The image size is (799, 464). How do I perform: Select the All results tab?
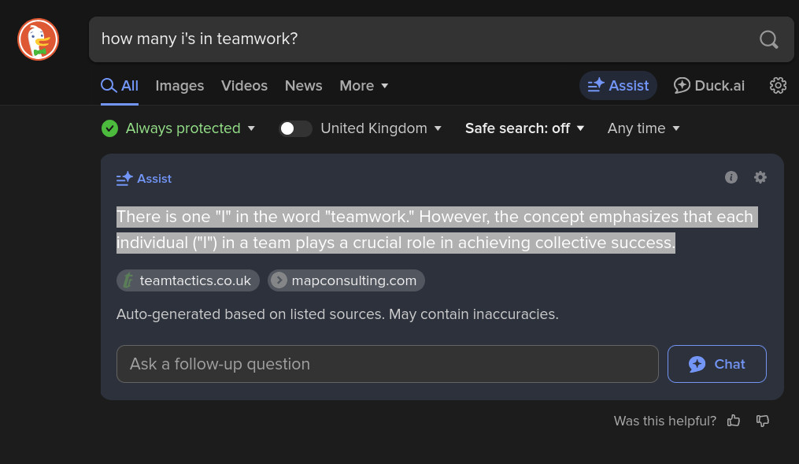[120, 86]
